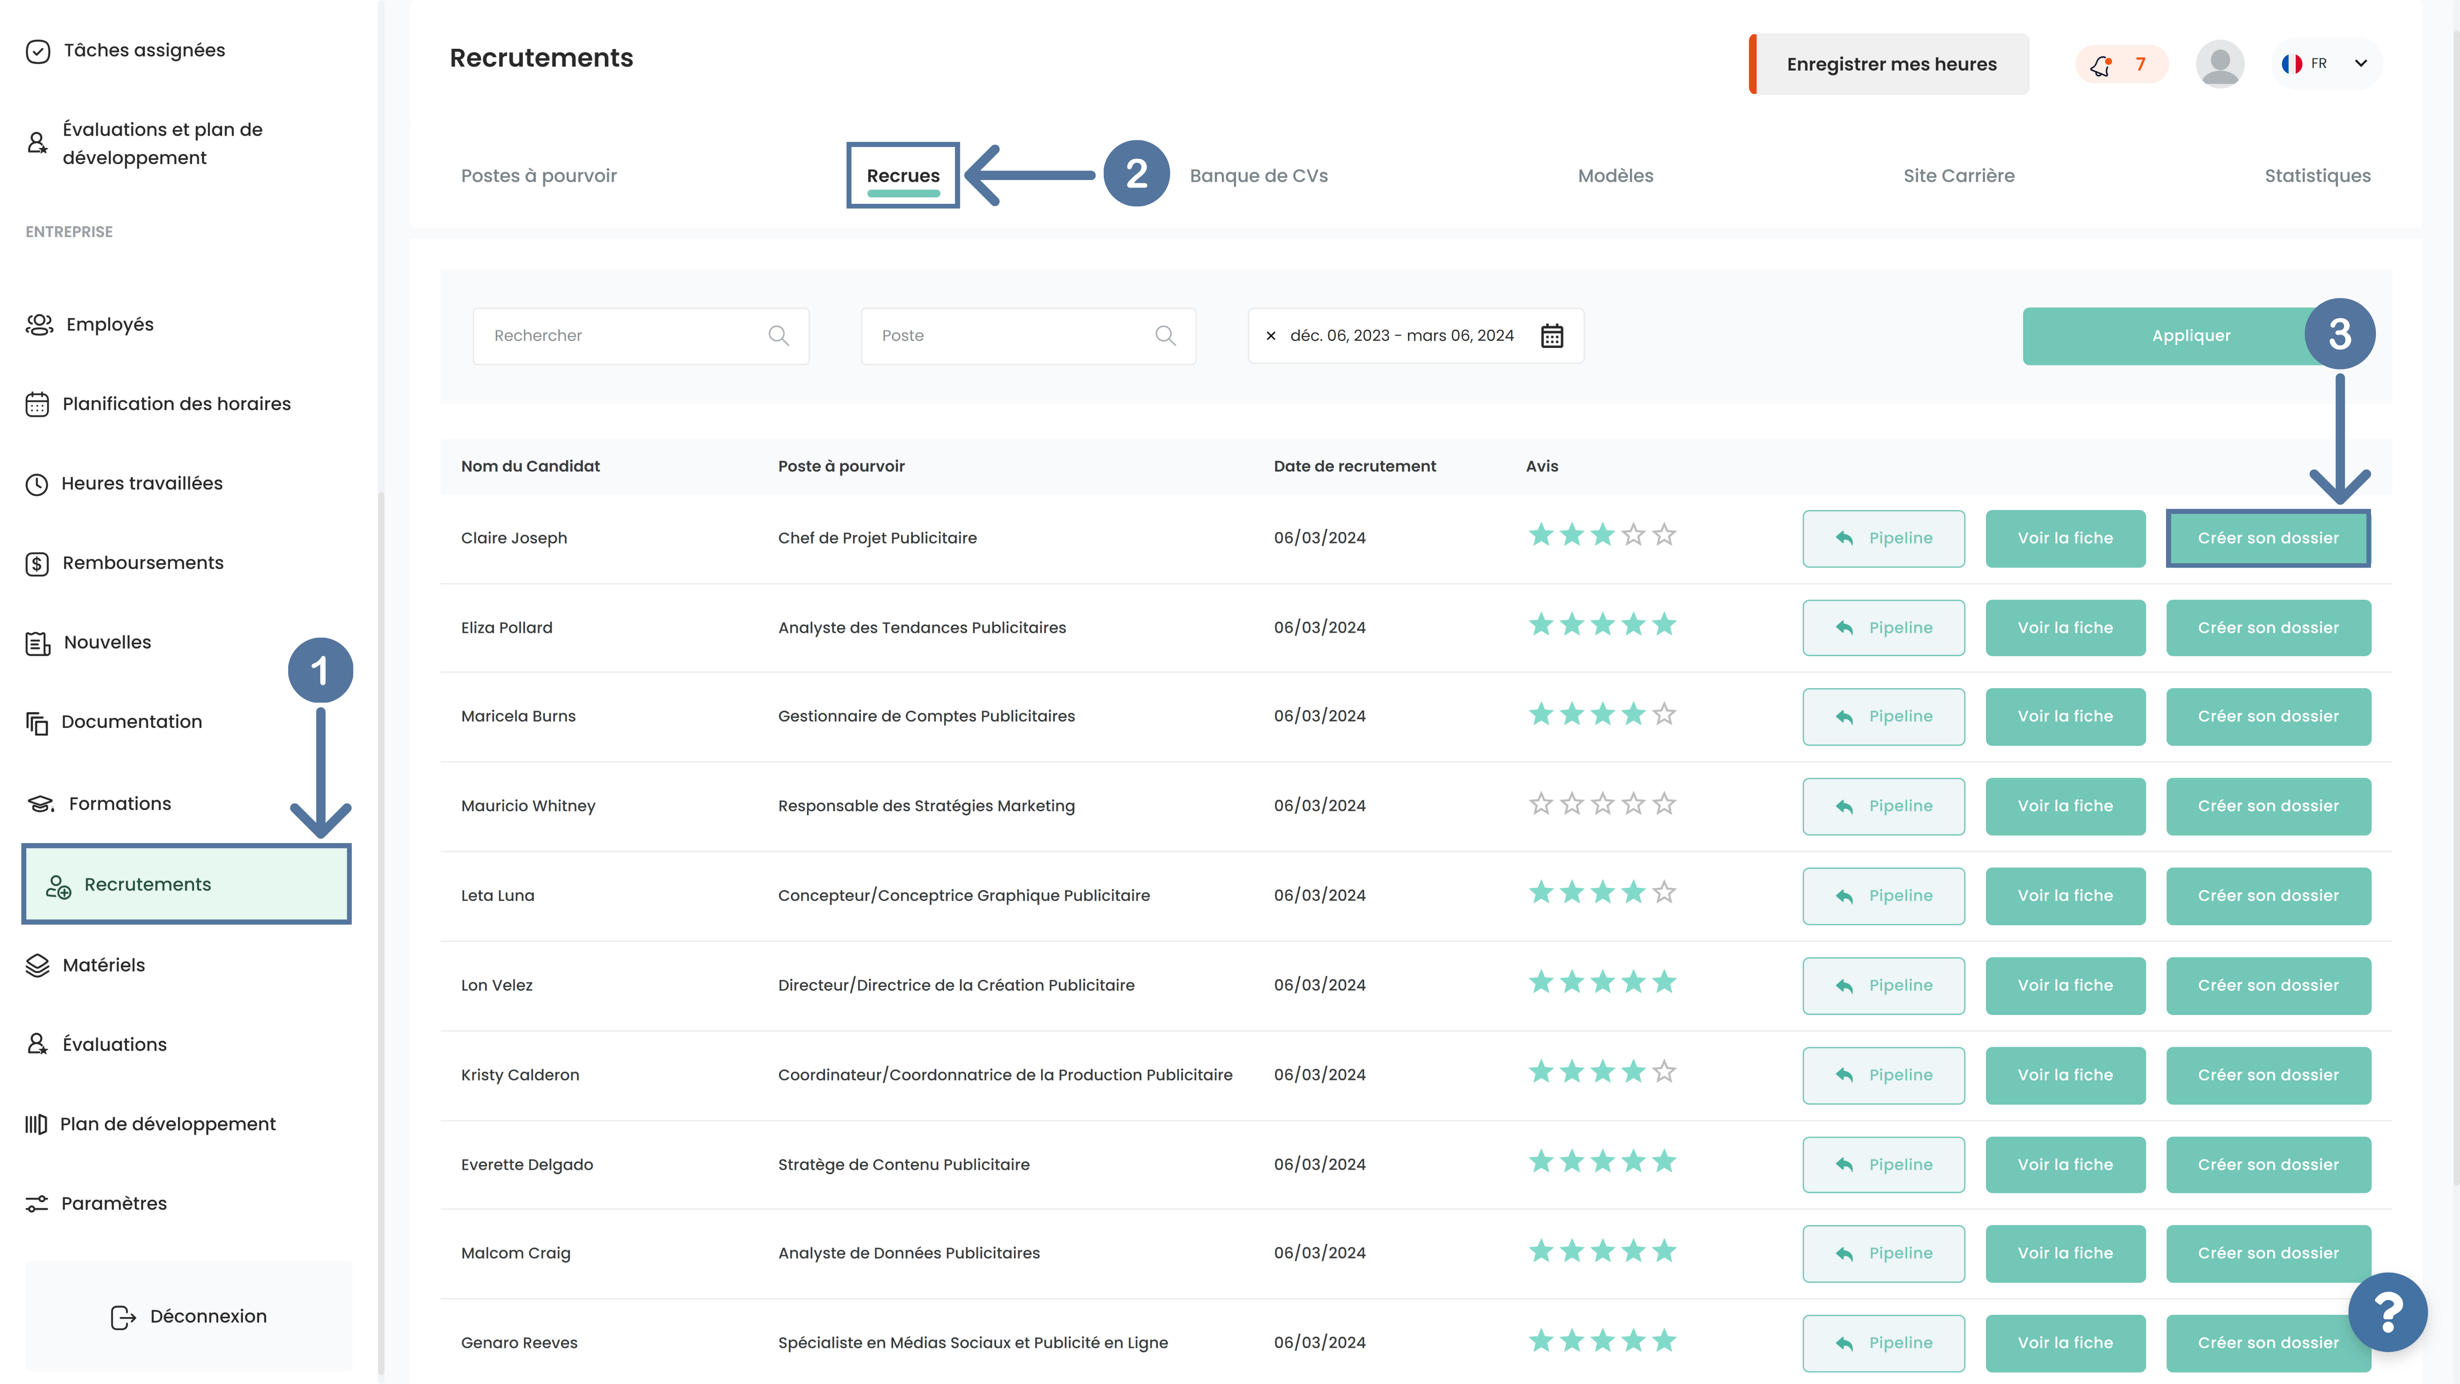The height and width of the screenshot is (1384, 2460).
Task: Click the magnifier icon in Poste field
Action: pyautogui.click(x=1165, y=335)
